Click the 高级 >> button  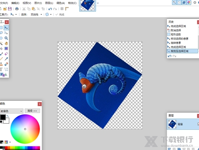(x=32, y=111)
